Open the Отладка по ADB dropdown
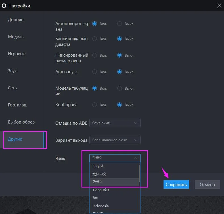This screenshot has height=214, width=224. (115, 123)
